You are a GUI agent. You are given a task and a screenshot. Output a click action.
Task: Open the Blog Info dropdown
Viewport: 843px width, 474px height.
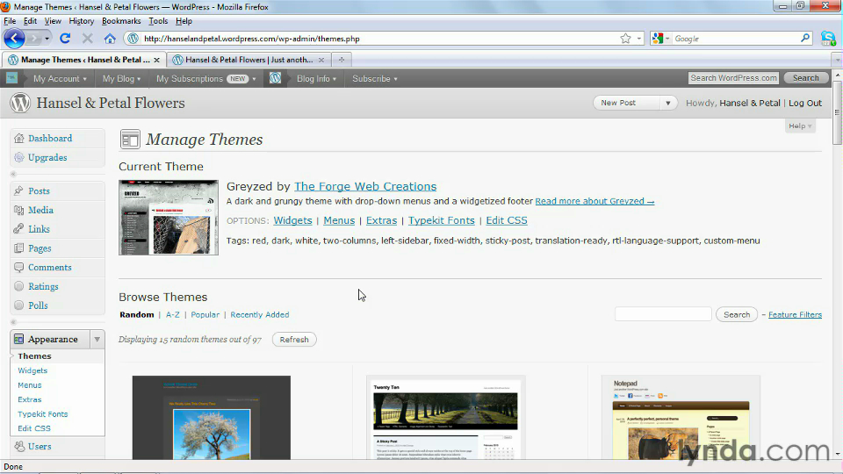point(316,78)
